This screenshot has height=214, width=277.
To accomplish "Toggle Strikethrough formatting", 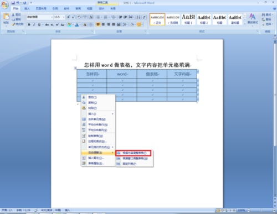I will point(47,24).
